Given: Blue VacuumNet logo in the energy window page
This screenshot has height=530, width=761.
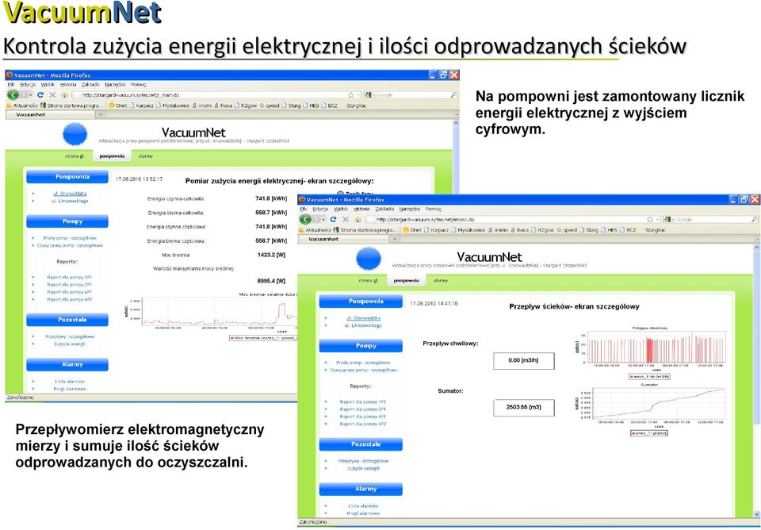Looking at the screenshot, I should point(75,134).
